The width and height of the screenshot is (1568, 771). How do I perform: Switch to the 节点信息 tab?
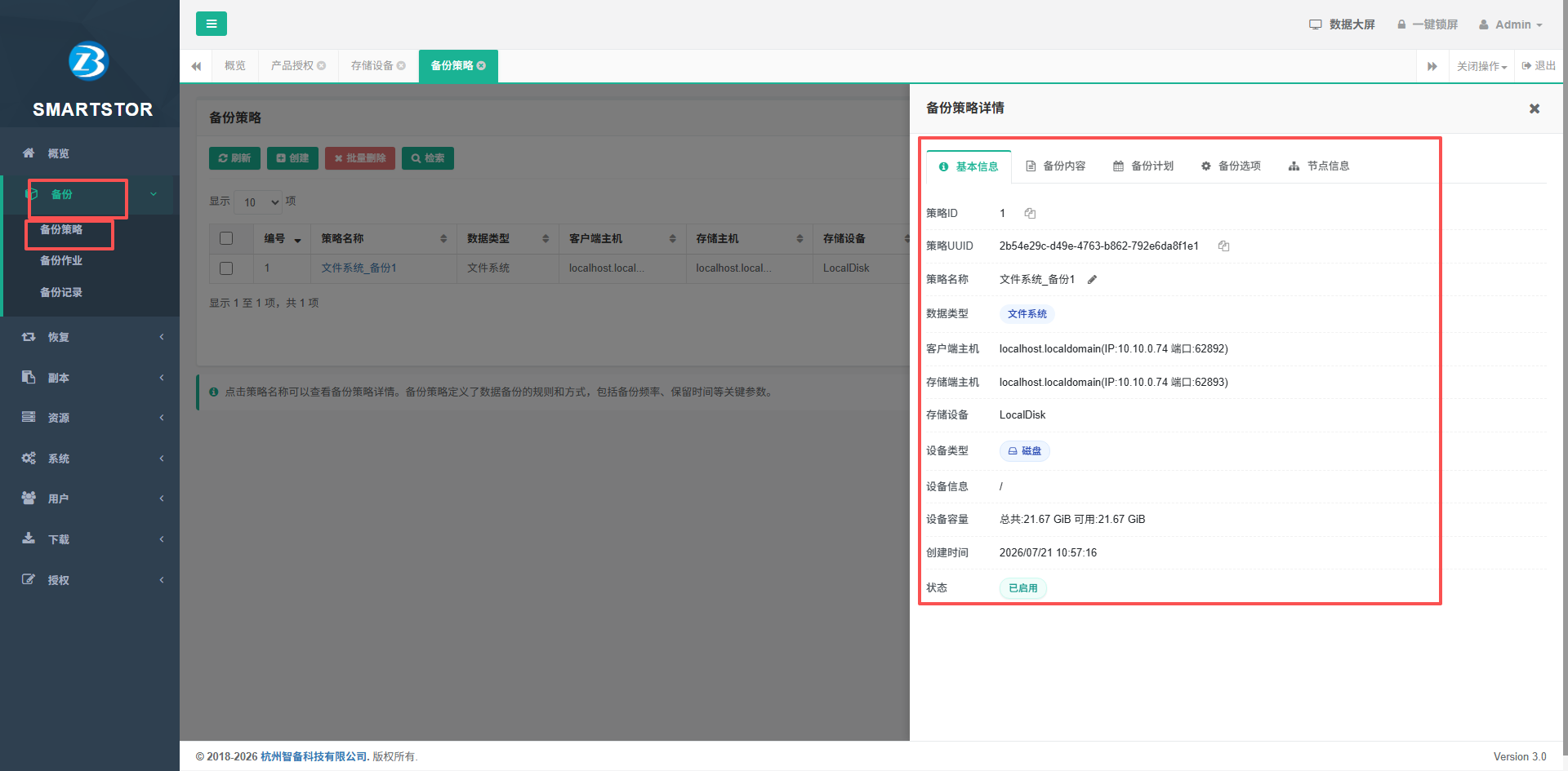click(1319, 166)
